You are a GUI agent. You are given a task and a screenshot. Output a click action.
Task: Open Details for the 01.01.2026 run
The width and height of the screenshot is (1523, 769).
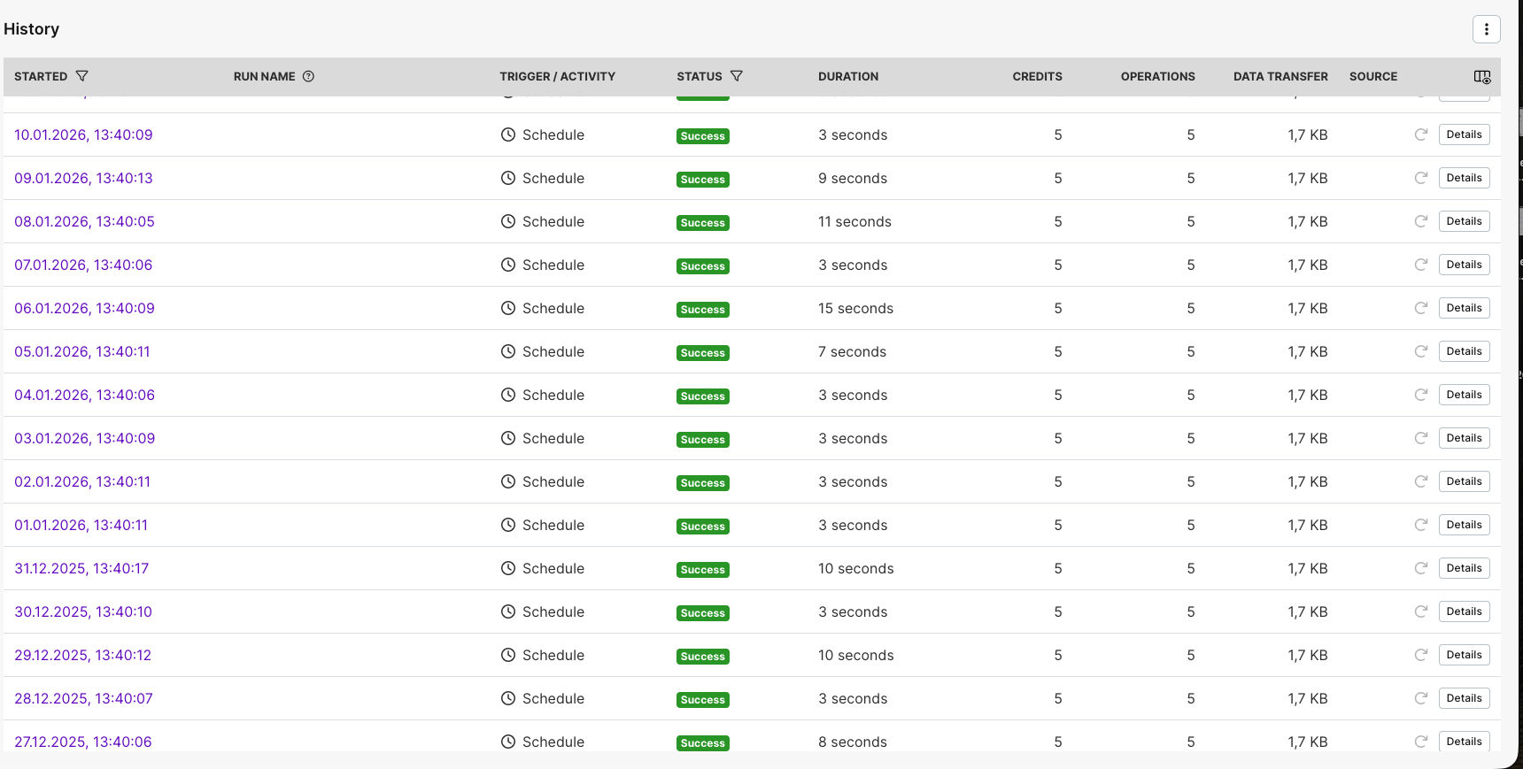[1464, 525]
